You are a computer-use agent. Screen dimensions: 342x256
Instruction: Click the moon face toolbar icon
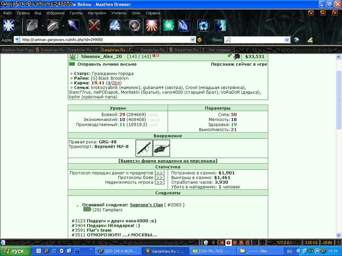coord(221,26)
